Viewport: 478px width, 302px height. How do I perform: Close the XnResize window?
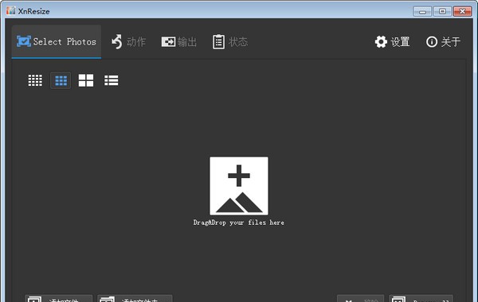[462, 12]
